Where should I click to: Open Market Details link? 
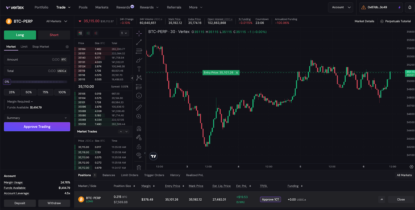364,21
